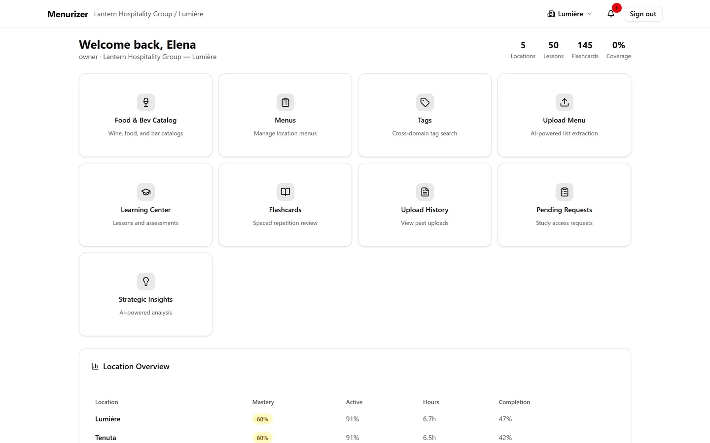Click the 5 Locations stat
710x443 pixels.
point(523,50)
